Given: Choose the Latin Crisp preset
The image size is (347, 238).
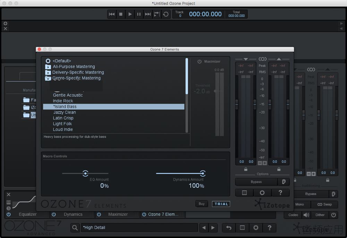Looking at the screenshot, I should click(x=63, y=118).
